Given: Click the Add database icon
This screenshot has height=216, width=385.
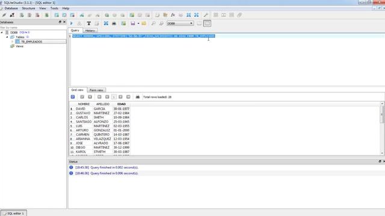Looking at the screenshot, I should (x=22, y=15).
